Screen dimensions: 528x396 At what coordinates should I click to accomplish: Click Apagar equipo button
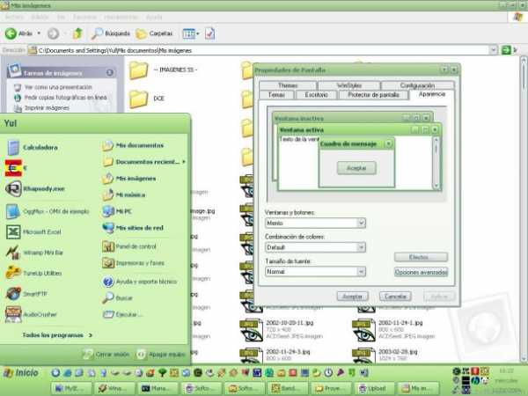pos(161,355)
